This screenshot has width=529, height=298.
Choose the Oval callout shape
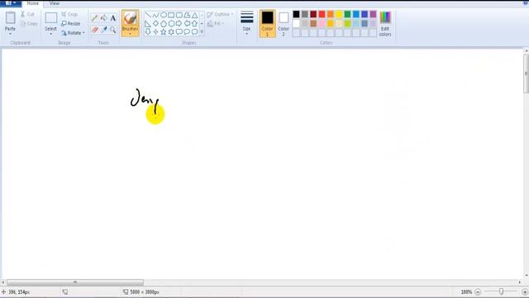(x=187, y=31)
